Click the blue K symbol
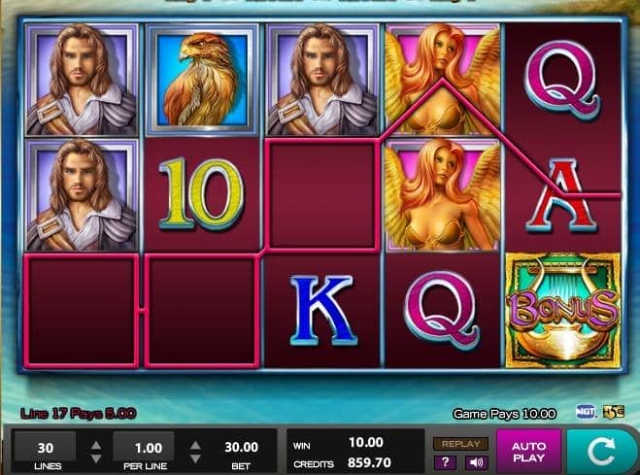Image resolution: width=640 pixels, height=475 pixels. 322,310
